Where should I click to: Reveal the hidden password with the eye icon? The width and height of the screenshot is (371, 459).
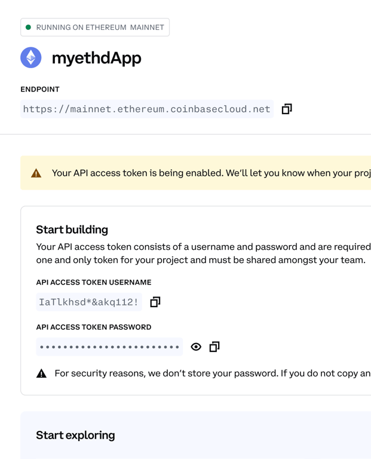pyautogui.click(x=196, y=347)
